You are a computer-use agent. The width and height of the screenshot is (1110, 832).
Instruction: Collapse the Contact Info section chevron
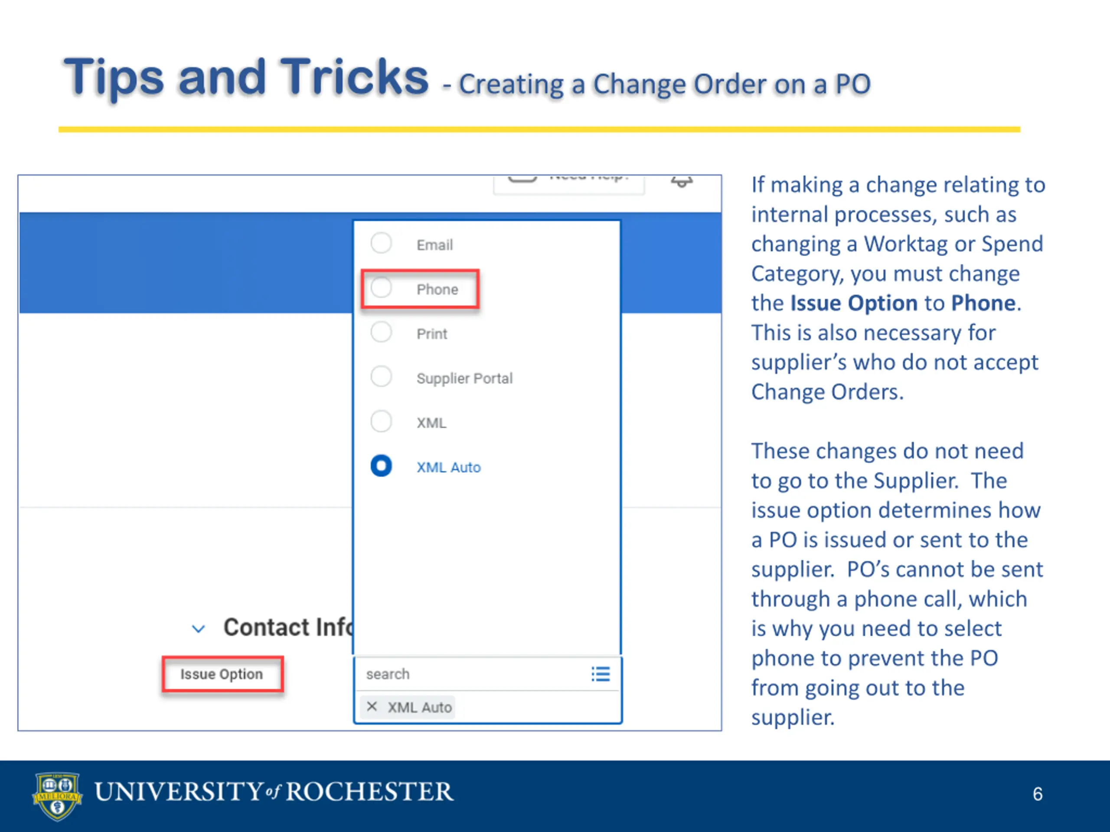(x=199, y=629)
